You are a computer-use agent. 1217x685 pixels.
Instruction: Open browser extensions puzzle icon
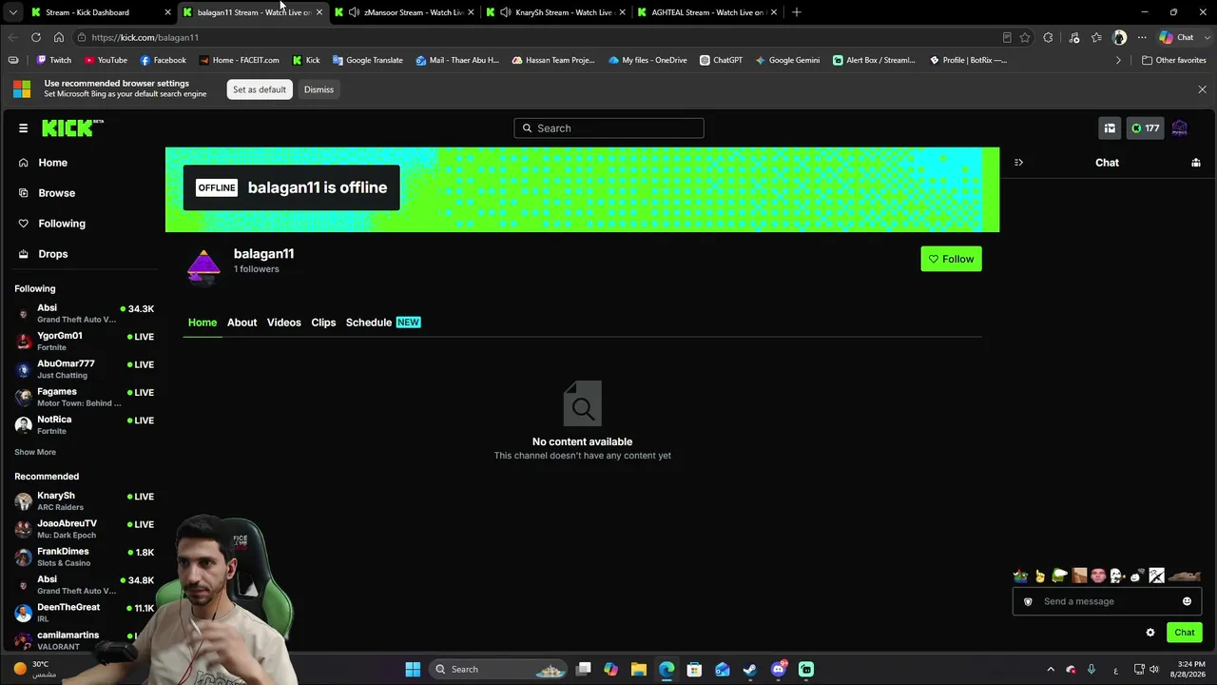point(1048,37)
